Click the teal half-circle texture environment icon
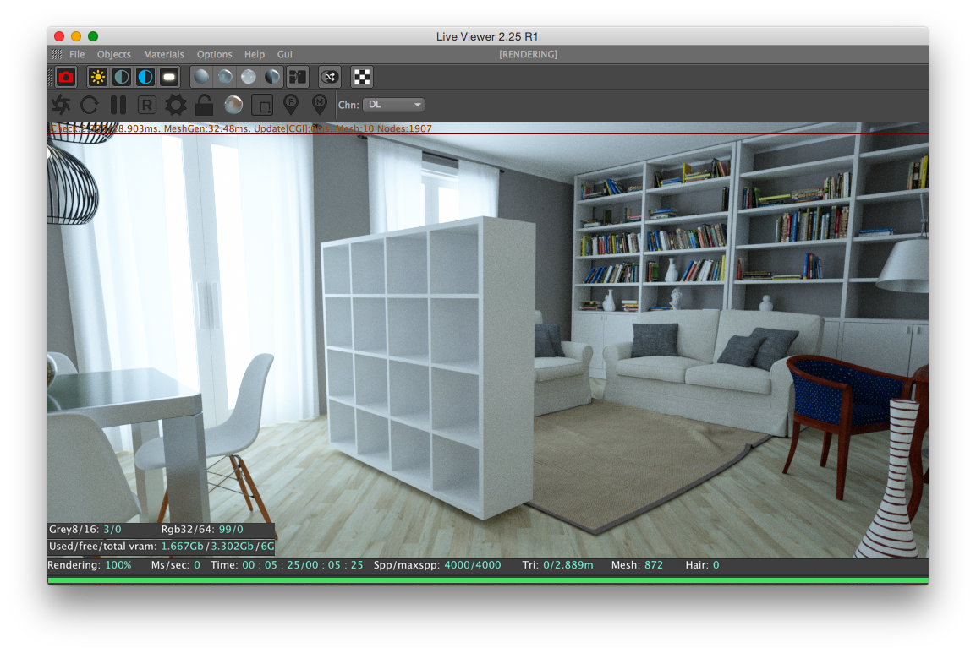This screenshot has width=976, height=653. pyautogui.click(x=122, y=77)
